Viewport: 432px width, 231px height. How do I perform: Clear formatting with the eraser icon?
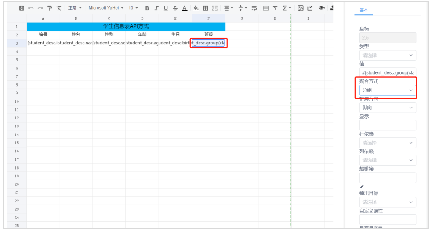(59, 8)
